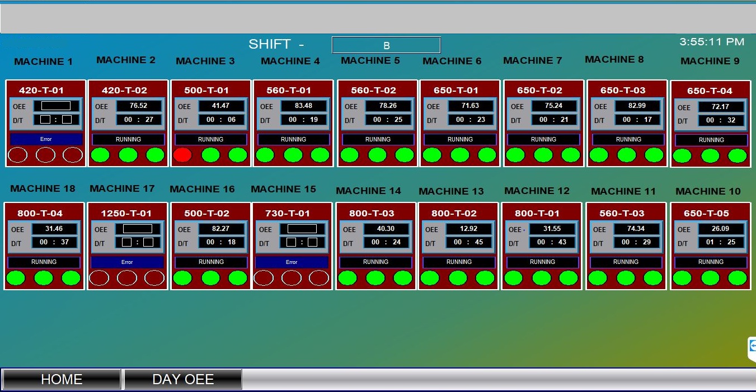Open the TeamViewer arrow icon at the right edge
This screenshot has width=756, height=392.
(x=752, y=347)
